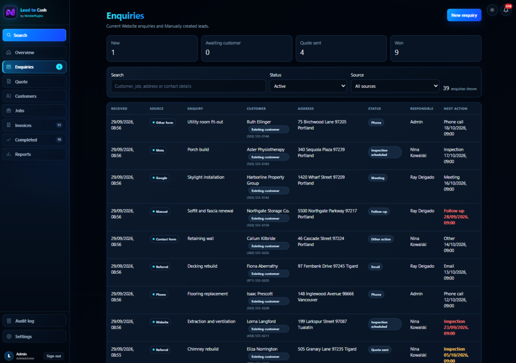The width and height of the screenshot is (516, 363).
Task: Click the Customers people icon
Action: point(9,96)
